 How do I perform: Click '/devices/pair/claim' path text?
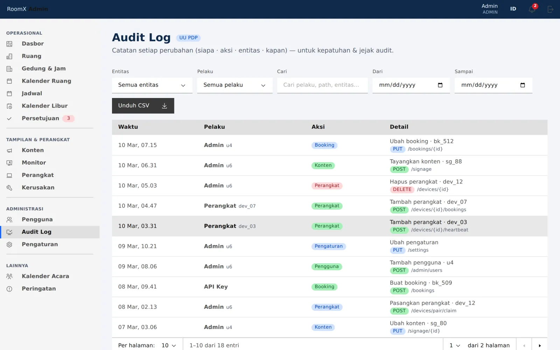coord(434,311)
